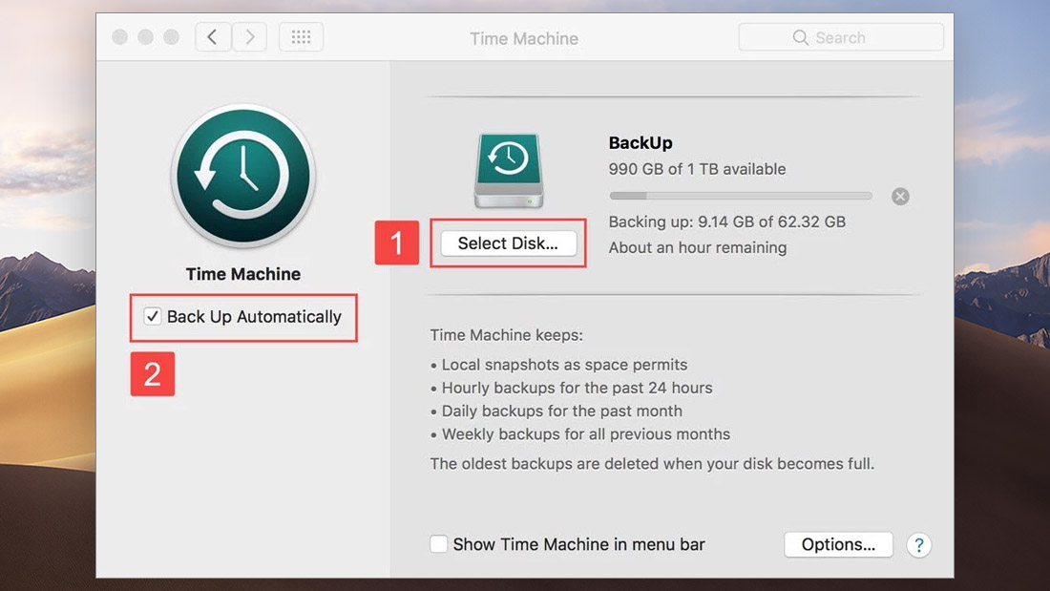Open help with the question mark button

pos(918,545)
